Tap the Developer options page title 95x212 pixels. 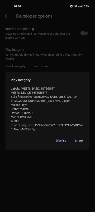[34, 16]
